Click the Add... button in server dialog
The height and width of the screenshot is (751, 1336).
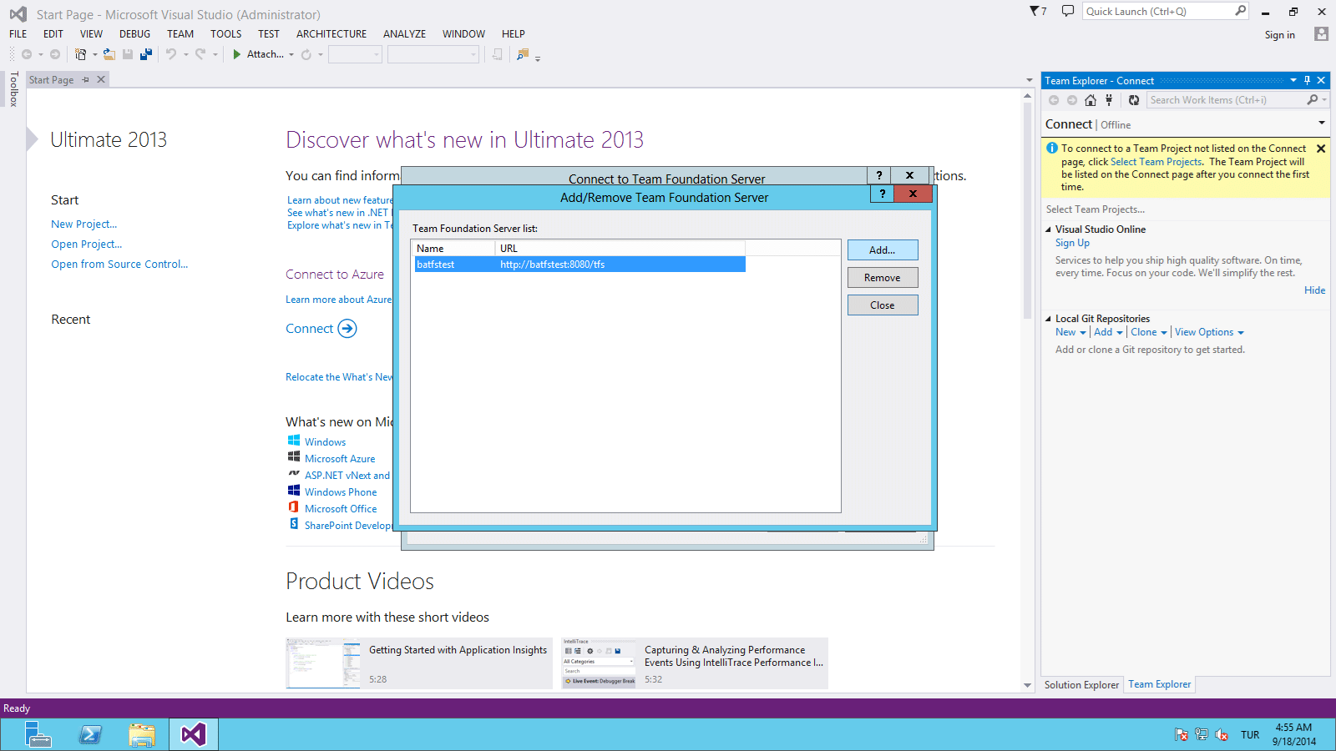[x=882, y=250]
